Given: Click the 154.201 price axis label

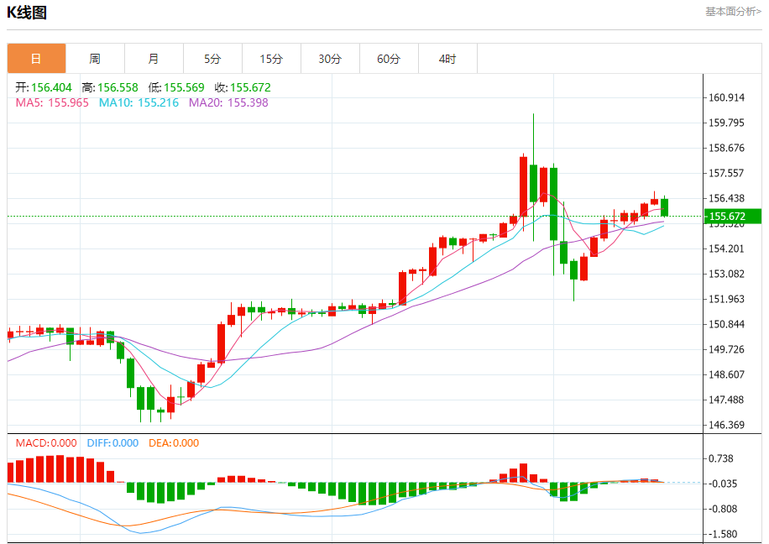Looking at the screenshot, I should pyautogui.click(x=726, y=248).
